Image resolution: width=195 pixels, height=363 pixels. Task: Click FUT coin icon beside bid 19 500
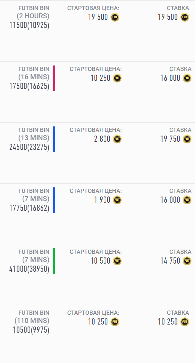185,17
